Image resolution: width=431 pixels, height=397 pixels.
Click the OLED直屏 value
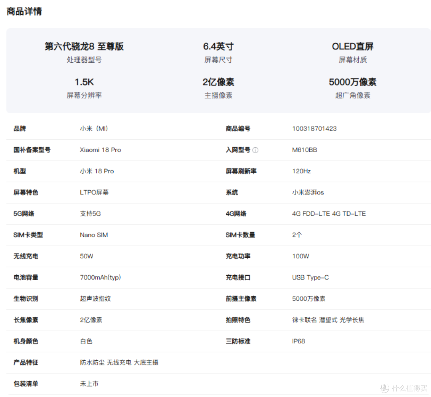click(353, 46)
